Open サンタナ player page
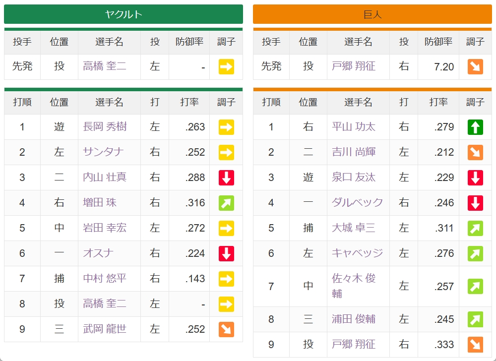The width and height of the screenshot is (496, 361). click(x=103, y=152)
